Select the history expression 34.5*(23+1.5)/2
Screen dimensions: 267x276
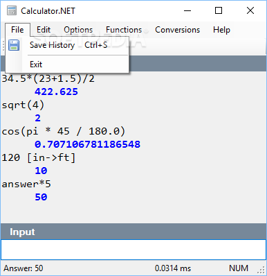48,79
